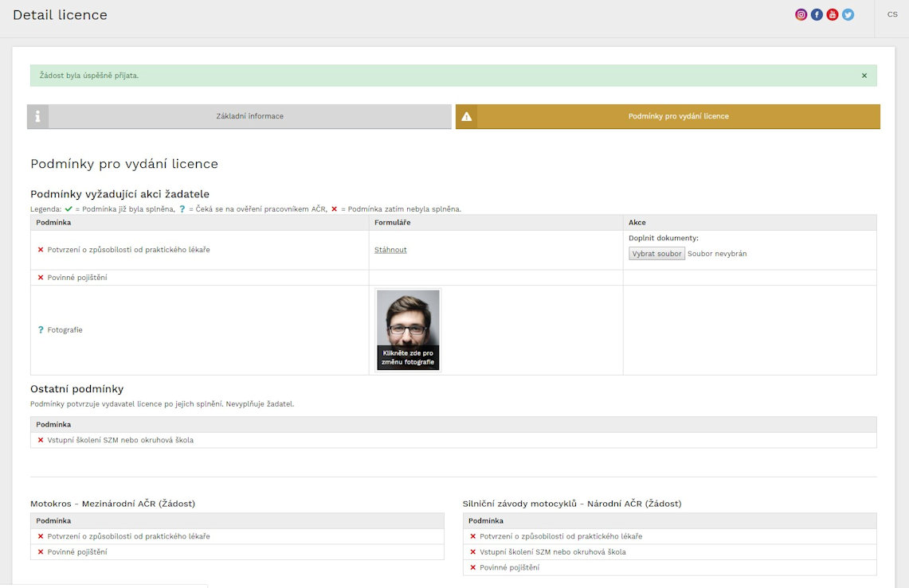The image size is (909, 588).
Task: Dismiss the green success notification
Action: tap(864, 76)
